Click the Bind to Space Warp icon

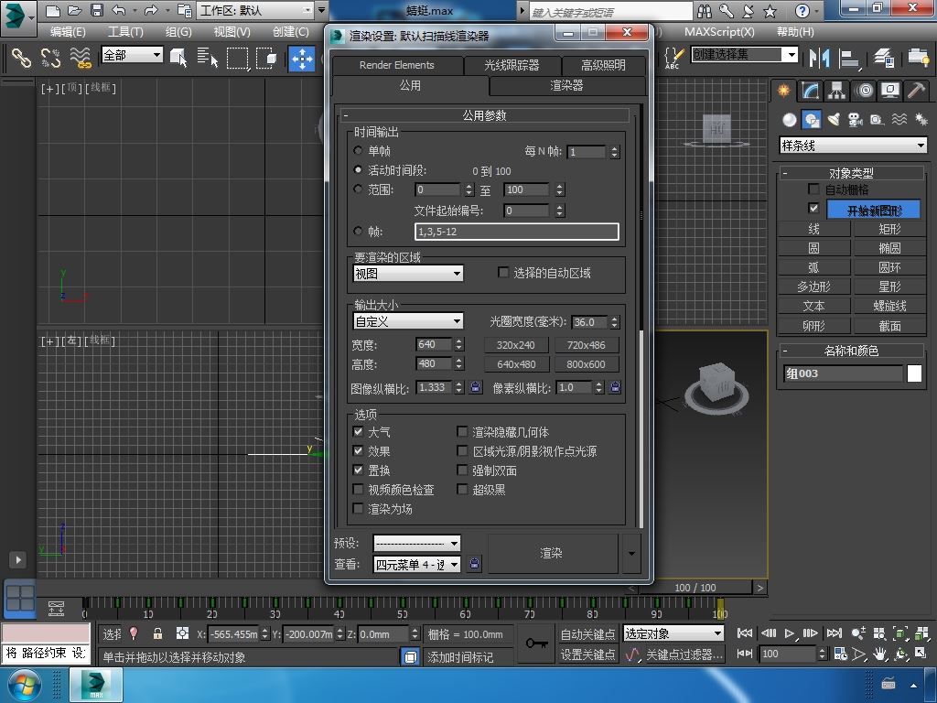click(x=81, y=58)
